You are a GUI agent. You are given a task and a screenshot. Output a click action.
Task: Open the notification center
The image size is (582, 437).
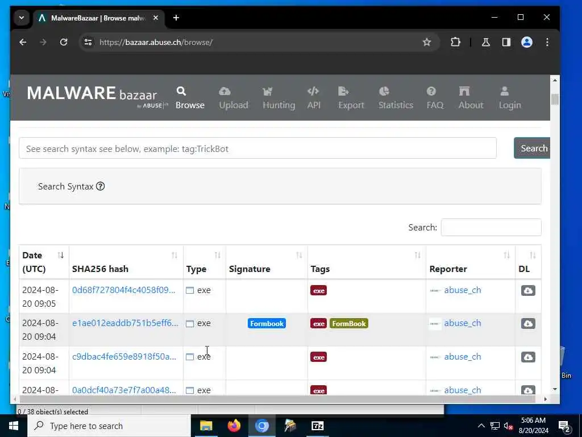pos(564,426)
